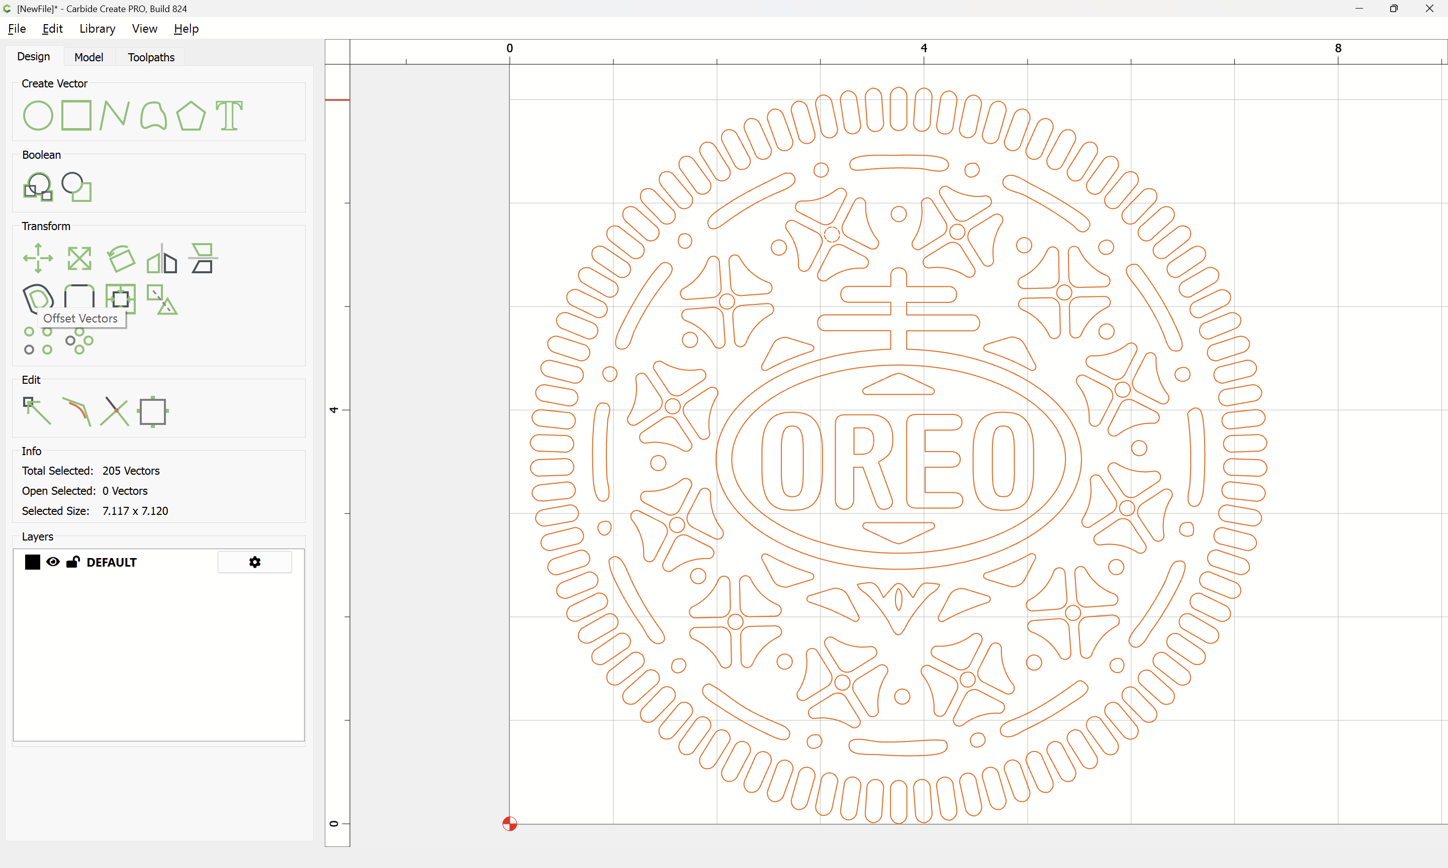Viewport: 1448px width, 868px height.
Task: Toggle the DEFAULT layer lock
Action: 72,562
